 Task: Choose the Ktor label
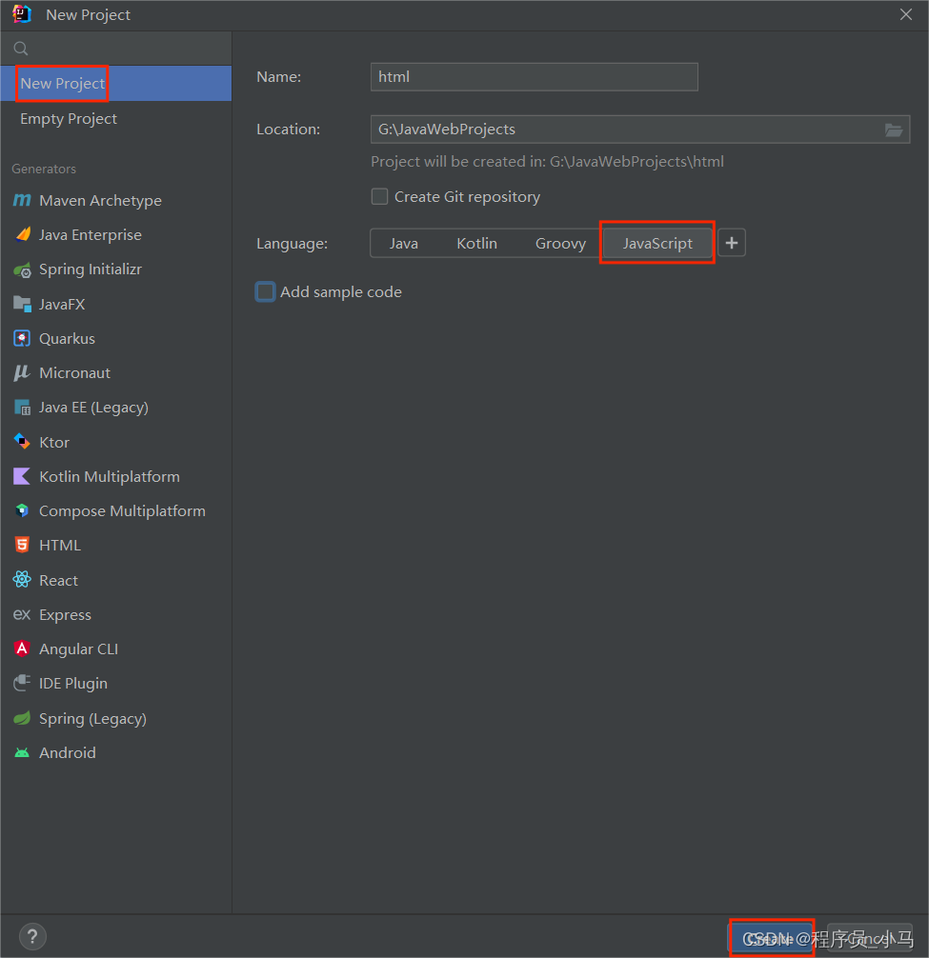point(53,443)
